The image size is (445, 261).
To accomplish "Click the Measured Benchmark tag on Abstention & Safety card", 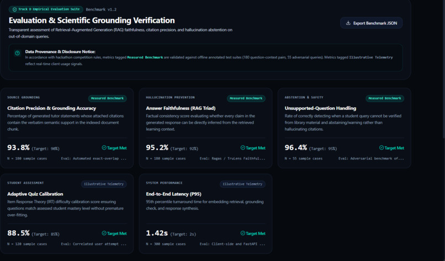I will coord(385,98).
